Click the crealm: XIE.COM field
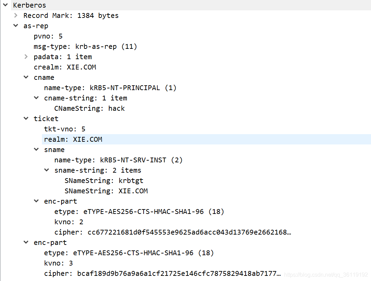371x281 pixels. click(x=65, y=67)
